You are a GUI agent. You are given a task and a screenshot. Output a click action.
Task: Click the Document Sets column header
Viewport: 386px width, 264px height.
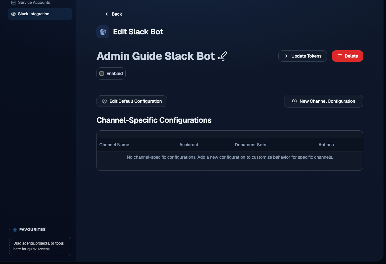(x=250, y=145)
